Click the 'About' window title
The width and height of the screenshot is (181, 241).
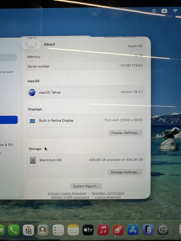49,44
